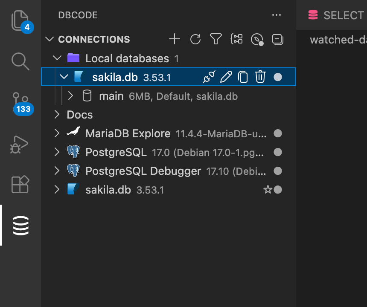This screenshot has height=307, width=367.
Task: Click the red database icon on SELECT tab
Action: [313, 15]
